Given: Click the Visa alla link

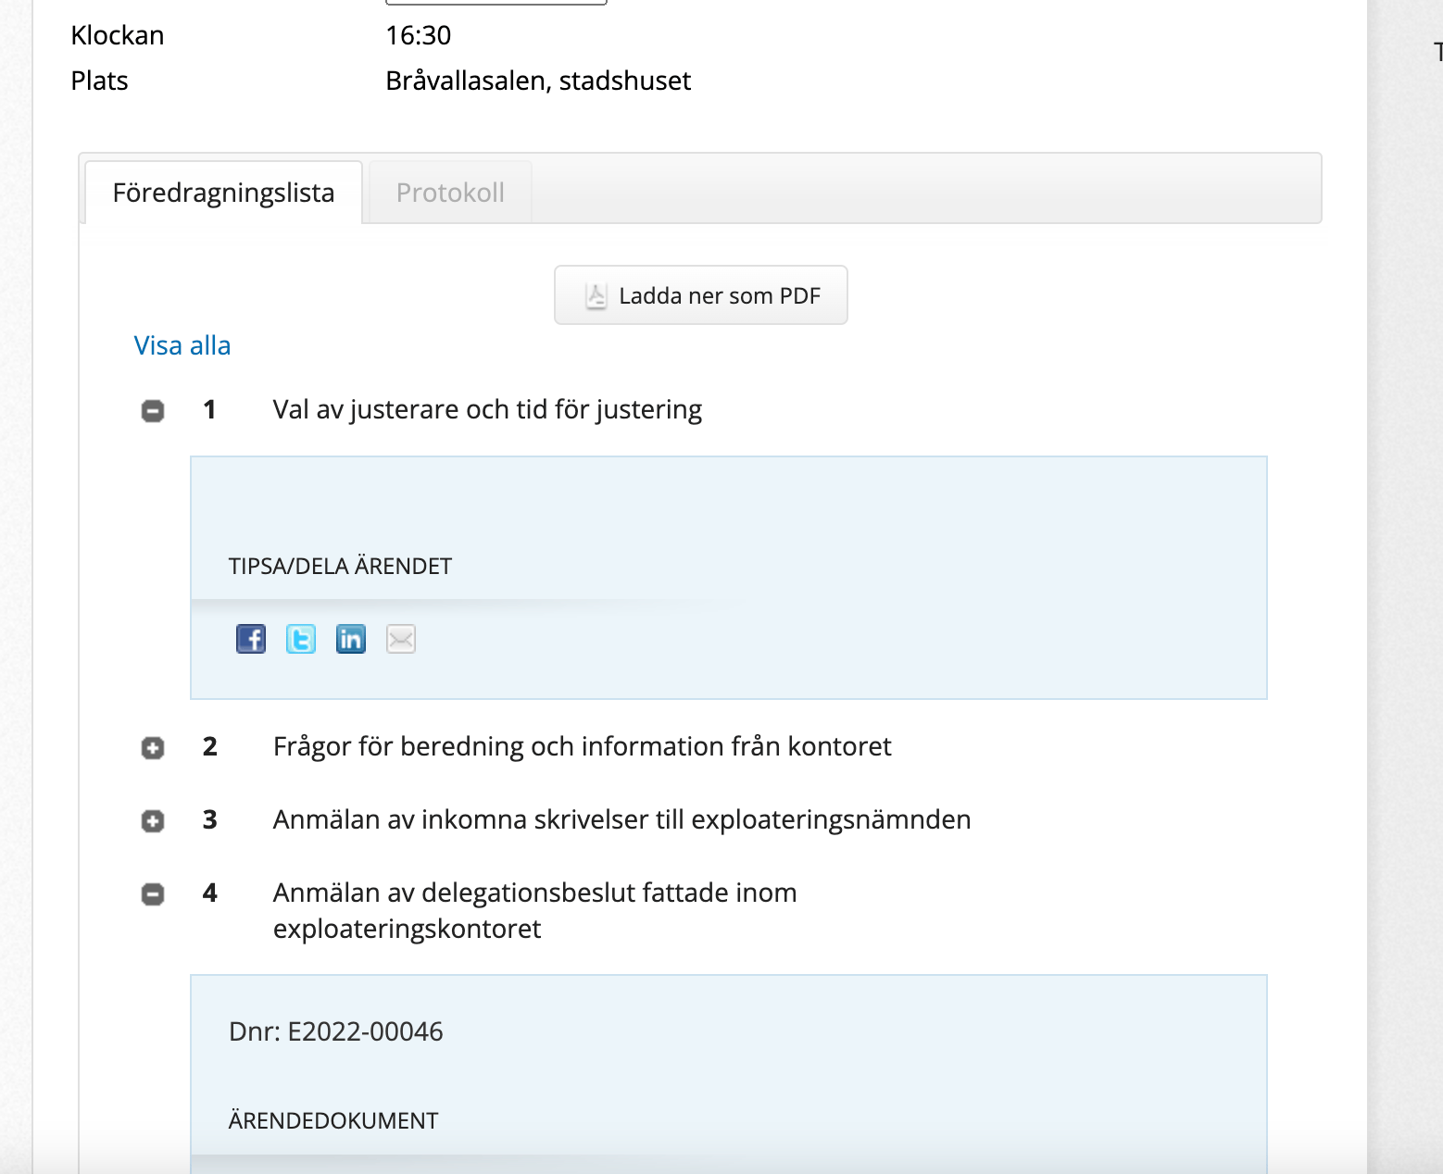Looking at the screenshot, I should pyautogui.click(x=182, y=345).
